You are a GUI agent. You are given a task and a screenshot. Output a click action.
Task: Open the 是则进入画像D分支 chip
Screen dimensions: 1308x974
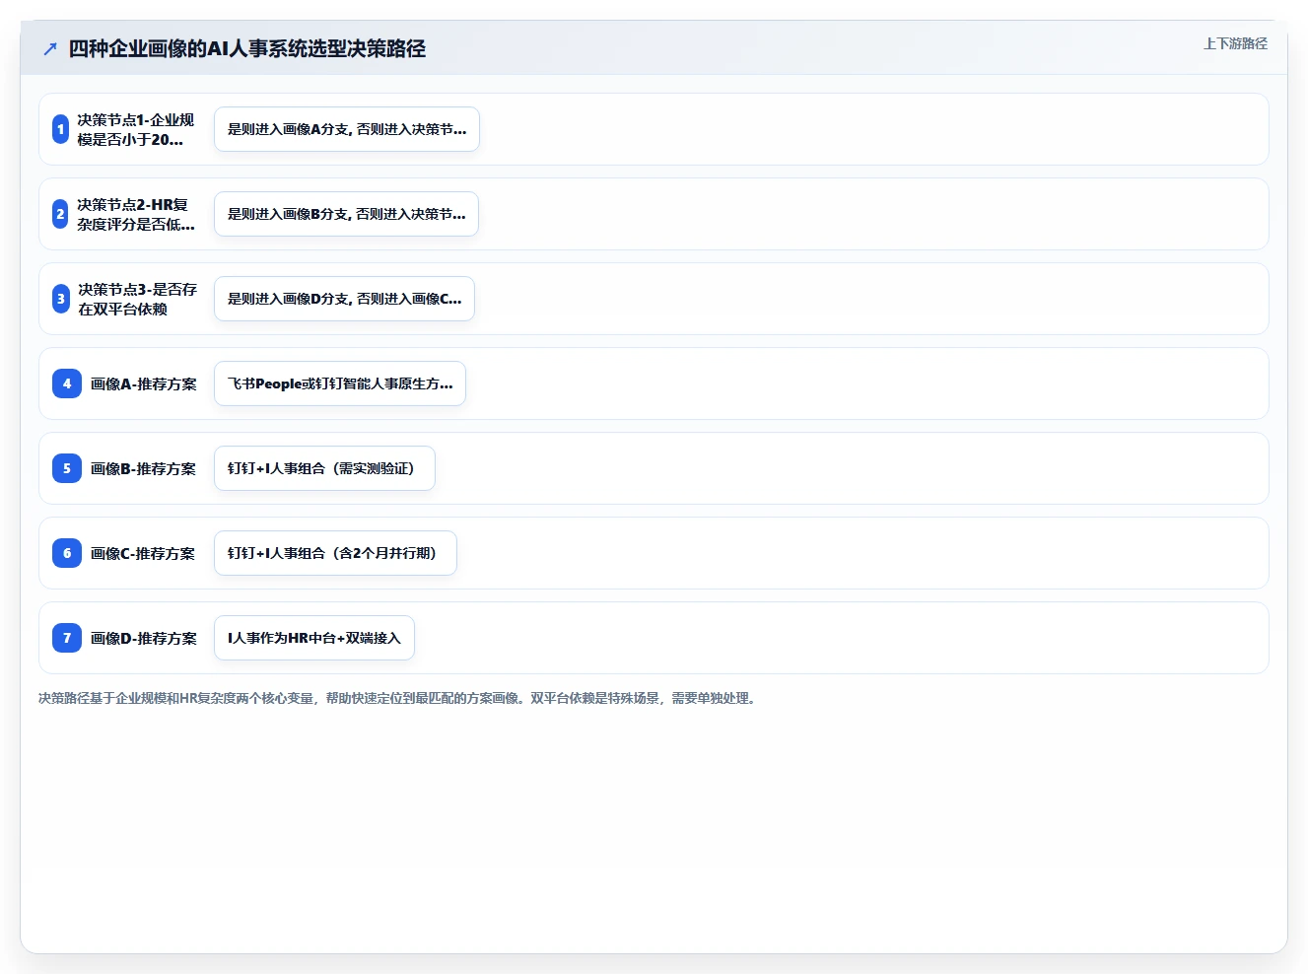pyautogui.click(x=344, y=299)
